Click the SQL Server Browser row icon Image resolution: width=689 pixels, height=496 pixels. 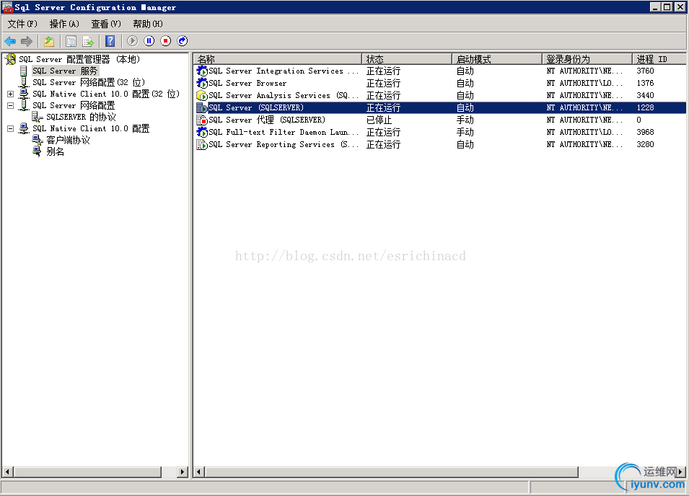click(x=202, y=83)
